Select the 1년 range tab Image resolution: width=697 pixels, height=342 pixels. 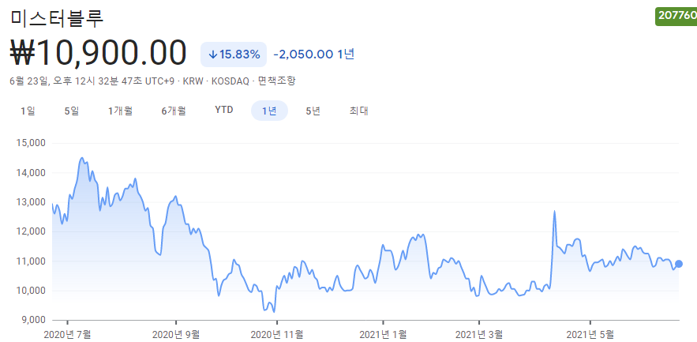click(269, 111)
